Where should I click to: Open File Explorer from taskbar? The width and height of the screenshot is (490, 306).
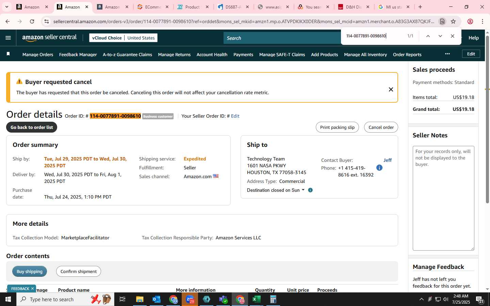point(140,299)
